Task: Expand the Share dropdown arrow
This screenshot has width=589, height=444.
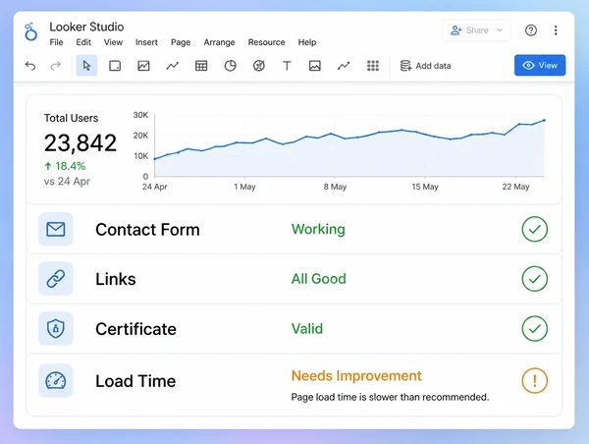Action: 500,30
